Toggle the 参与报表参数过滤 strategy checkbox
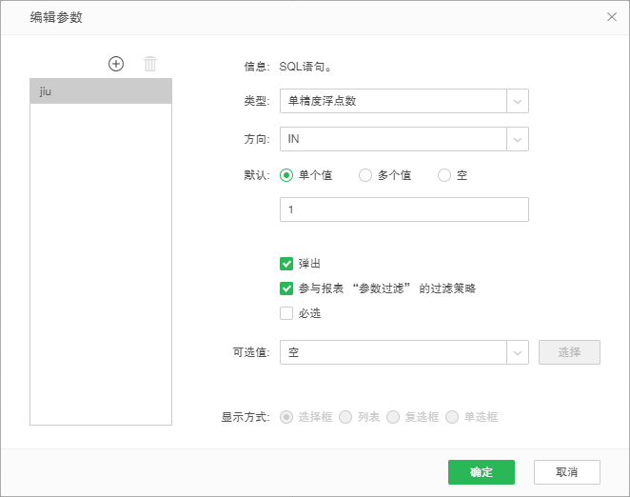This screenshot has width=630, height=497. coord(286,288)
